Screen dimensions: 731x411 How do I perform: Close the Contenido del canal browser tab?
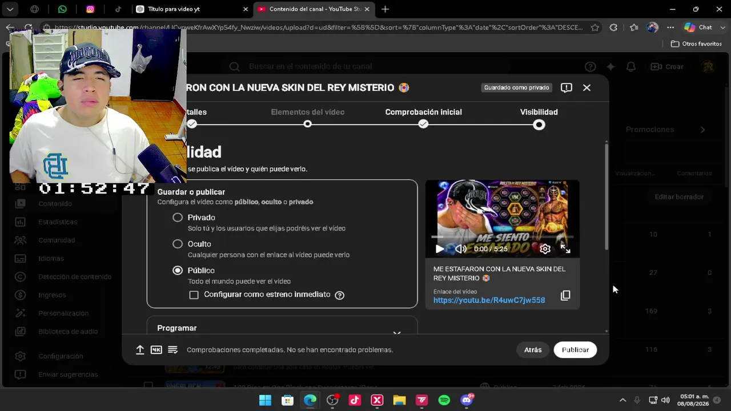point(367,9)
